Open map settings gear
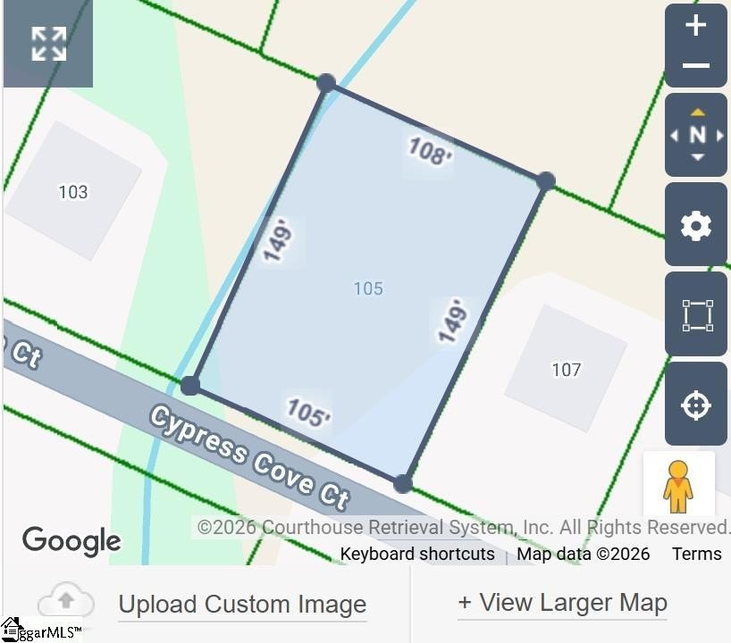731x643 pixels. (x=695, y=224)
